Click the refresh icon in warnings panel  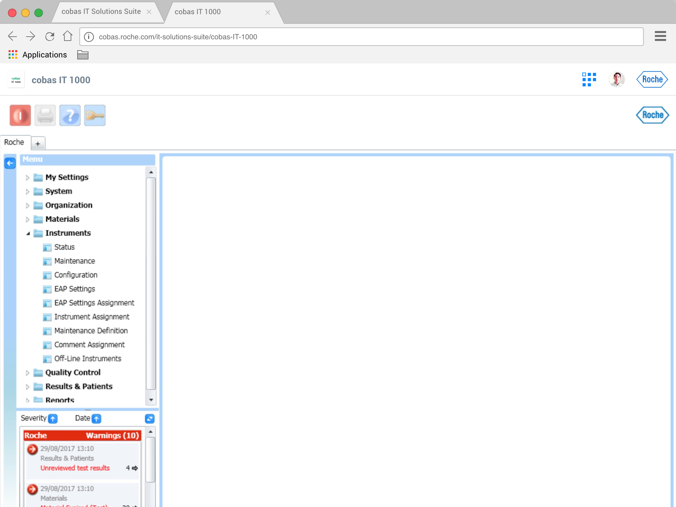point(150,419)
